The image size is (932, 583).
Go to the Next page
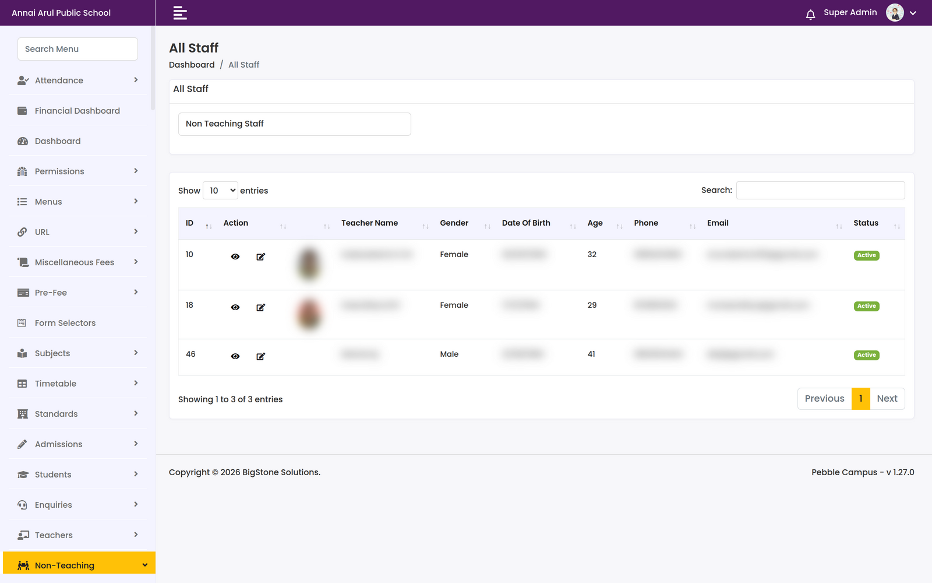click(887, 399)
